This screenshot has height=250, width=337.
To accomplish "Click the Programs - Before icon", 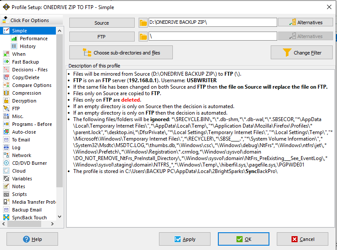I will tap(6, 124).
